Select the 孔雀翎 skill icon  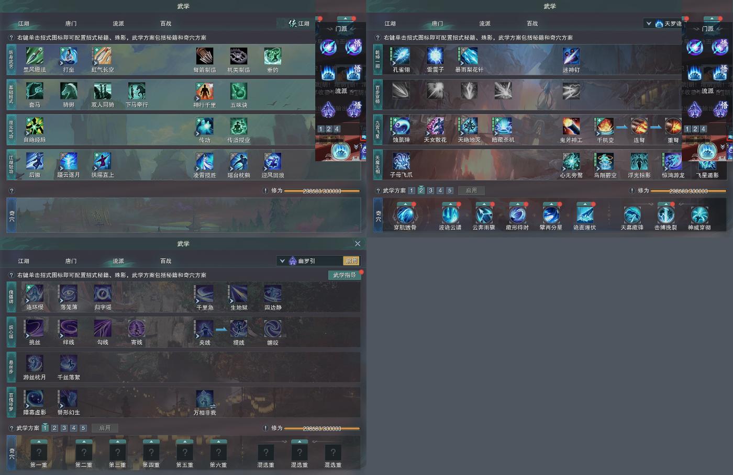(401, 56)
